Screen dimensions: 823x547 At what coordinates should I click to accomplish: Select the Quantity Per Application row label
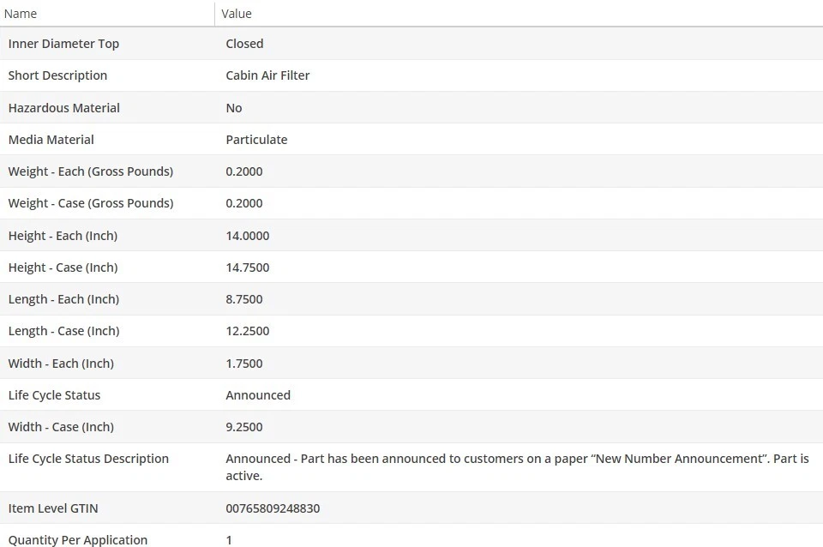click(77, 539)
